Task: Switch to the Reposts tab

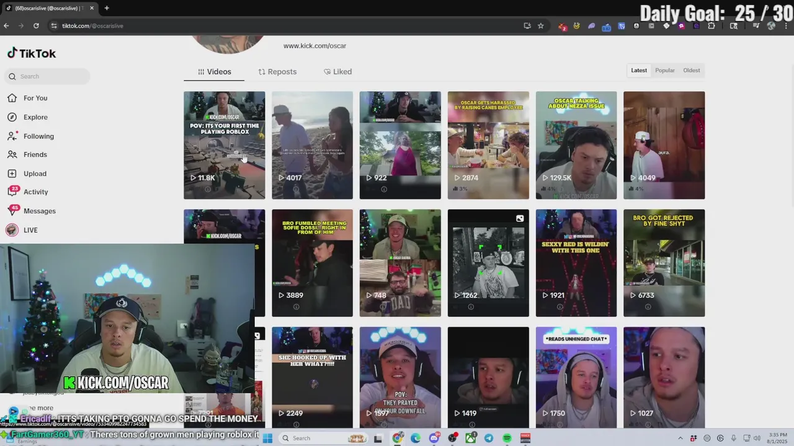Action: (x=277, y=72)
